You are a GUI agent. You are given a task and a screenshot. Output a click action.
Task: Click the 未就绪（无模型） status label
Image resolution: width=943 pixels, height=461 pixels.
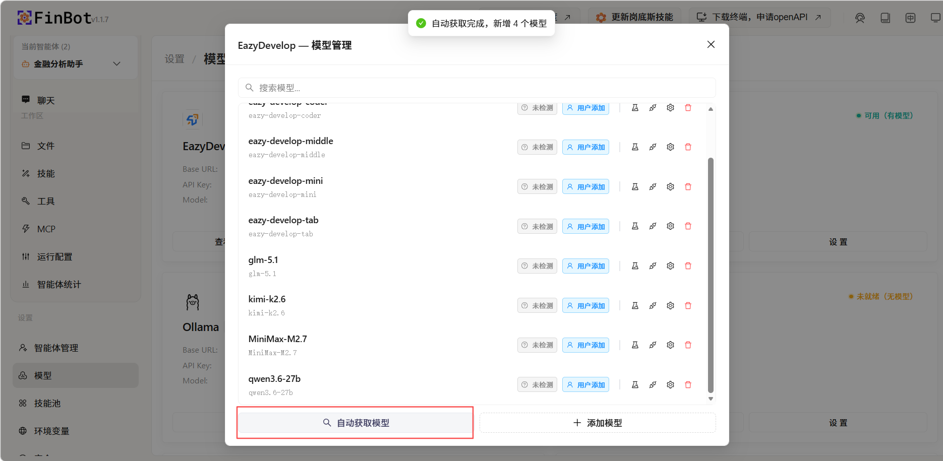coord(880,296)
